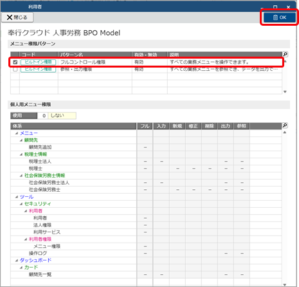Click the 体系 column header

[x=73, y=126]
